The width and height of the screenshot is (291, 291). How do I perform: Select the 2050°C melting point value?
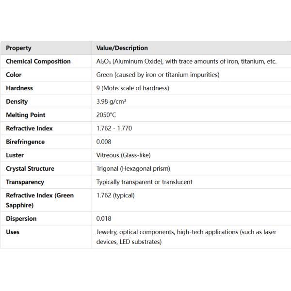coord(106,115)
